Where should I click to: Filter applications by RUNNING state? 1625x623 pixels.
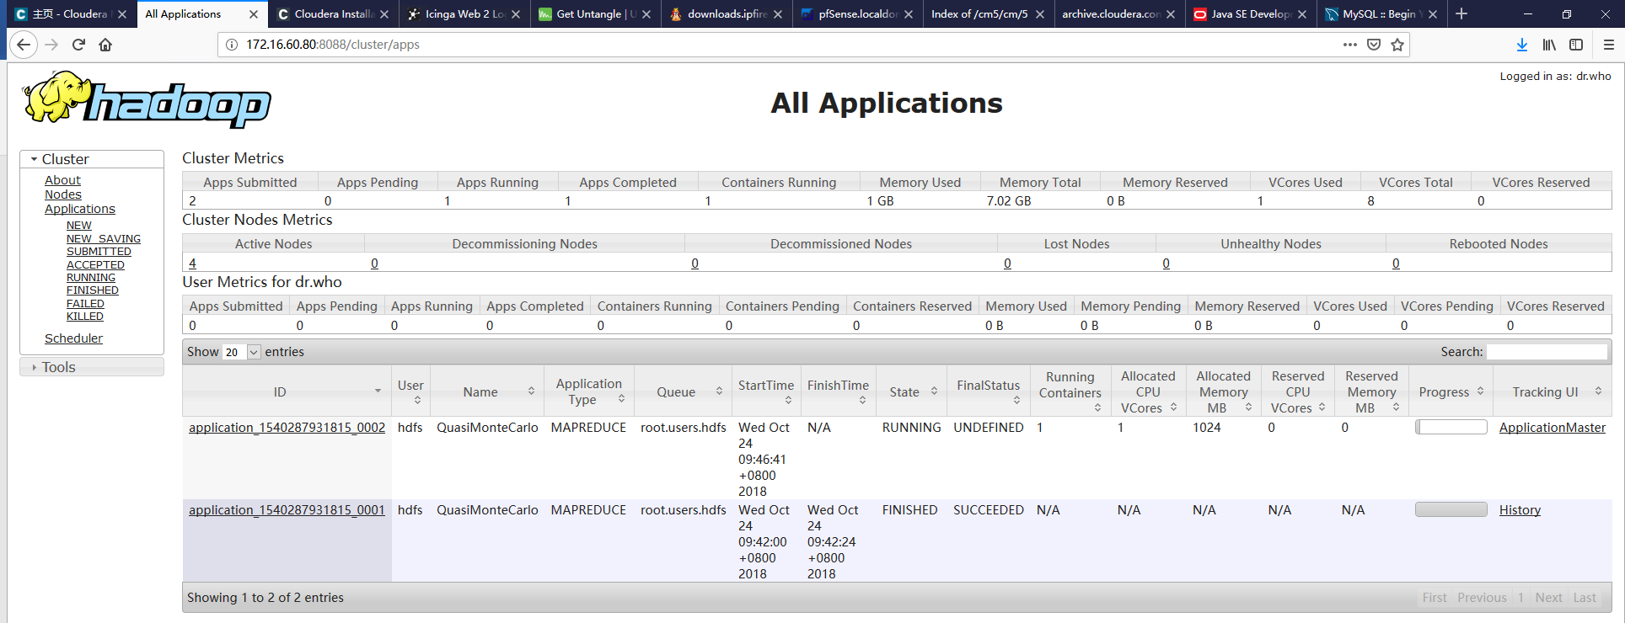pos(91,278)
